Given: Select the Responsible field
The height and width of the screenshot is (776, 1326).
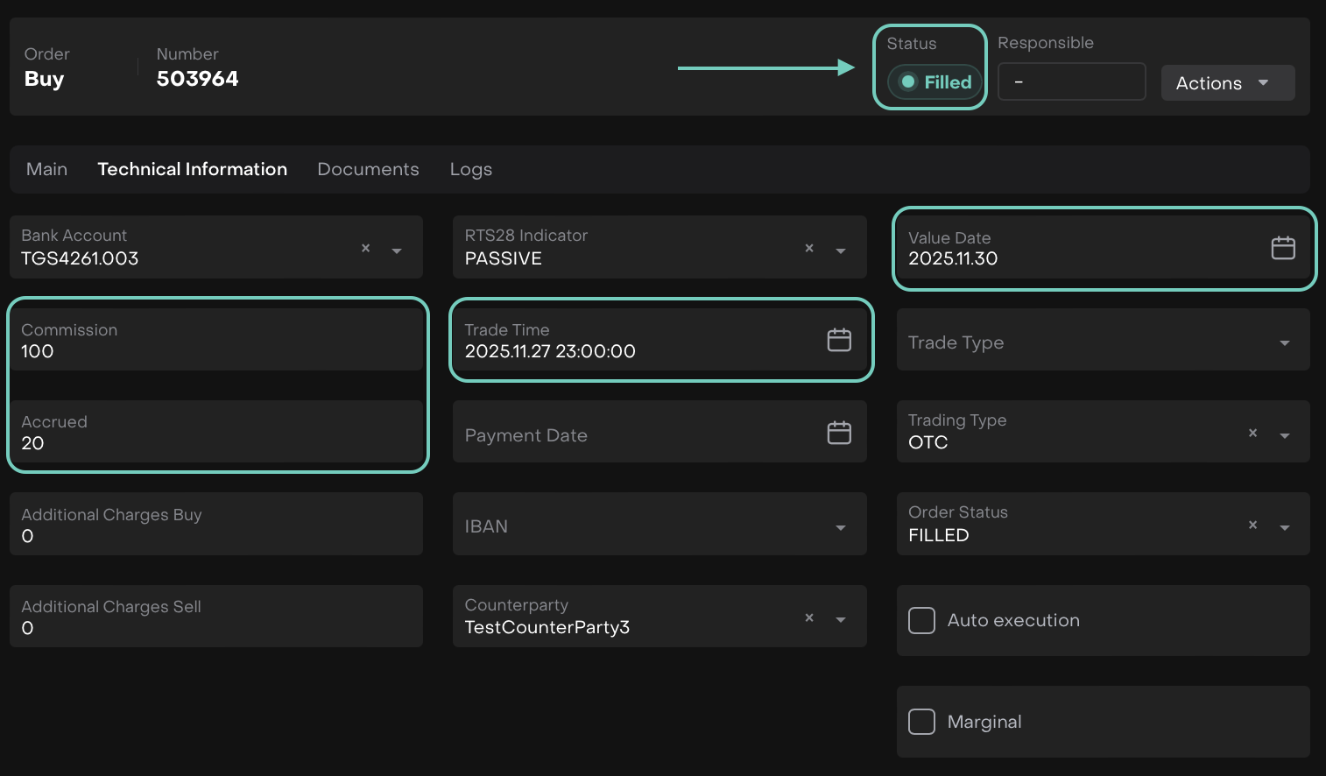Looking at the screenshot, I should (1071, 82).
